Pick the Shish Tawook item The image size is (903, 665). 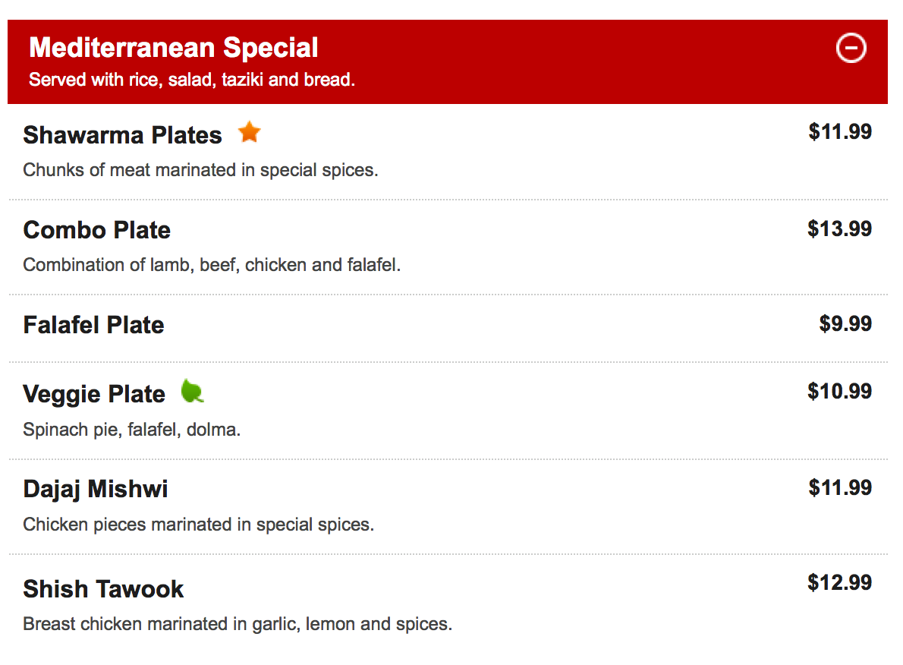[x=103, y=589]
